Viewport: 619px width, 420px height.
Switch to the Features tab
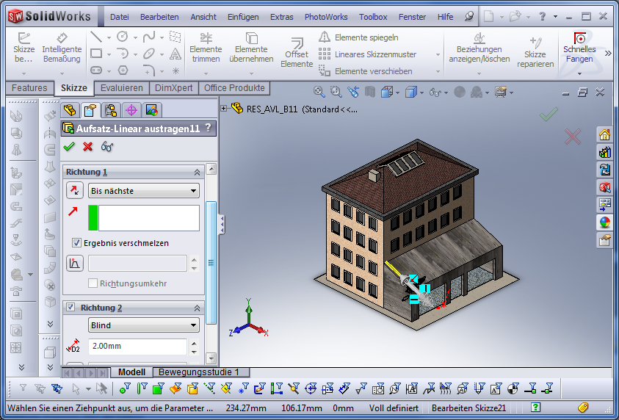click(x=29, y=88)
